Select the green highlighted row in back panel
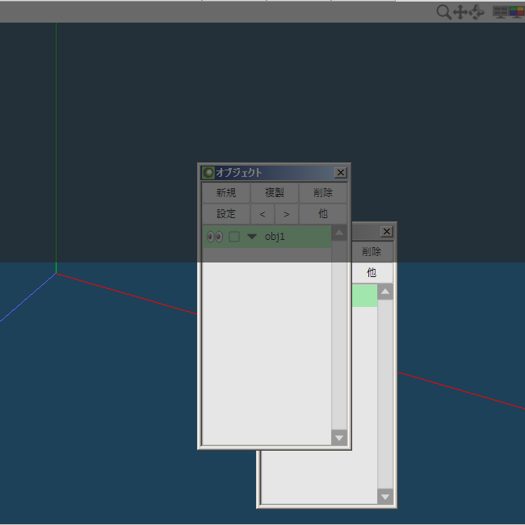This screenshot has height=525, width=525. point(364,296)
